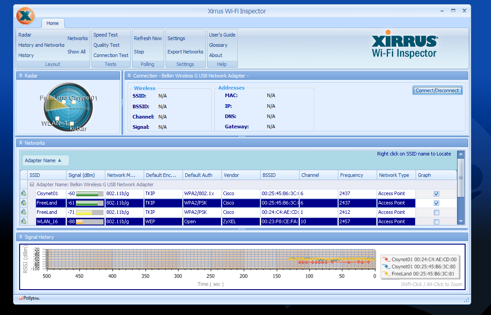Choose the History layout

[x=26, y=55]
